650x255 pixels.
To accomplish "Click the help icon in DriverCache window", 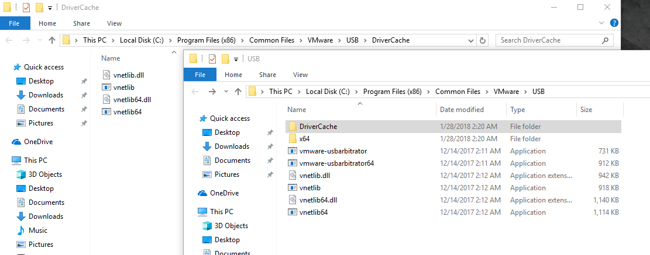I will coord(614,23).
